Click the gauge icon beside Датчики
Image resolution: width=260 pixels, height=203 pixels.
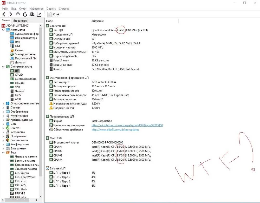[12, 62]
